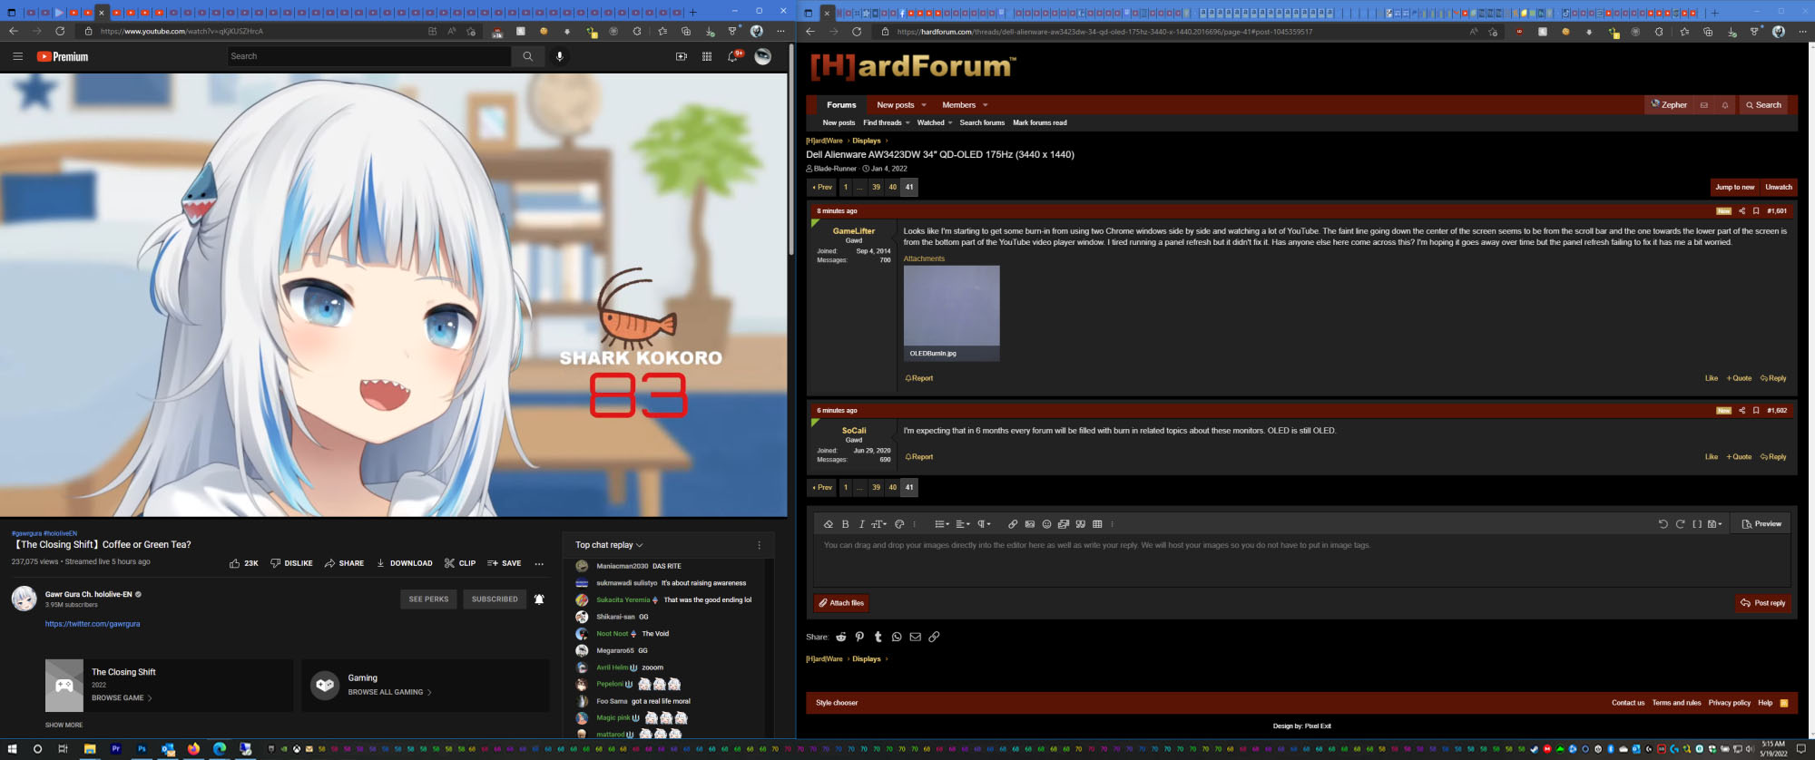Click the insert link icon in editor toolbar
Screen dimensions: 1815x760
click(x=1013, y=524)
